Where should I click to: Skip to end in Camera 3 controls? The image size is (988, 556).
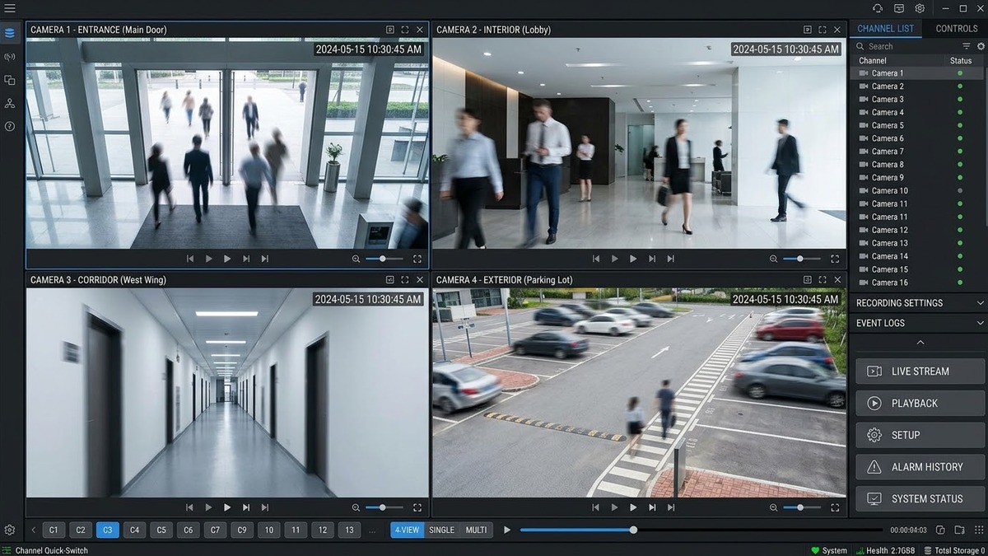tap(264, 507)
